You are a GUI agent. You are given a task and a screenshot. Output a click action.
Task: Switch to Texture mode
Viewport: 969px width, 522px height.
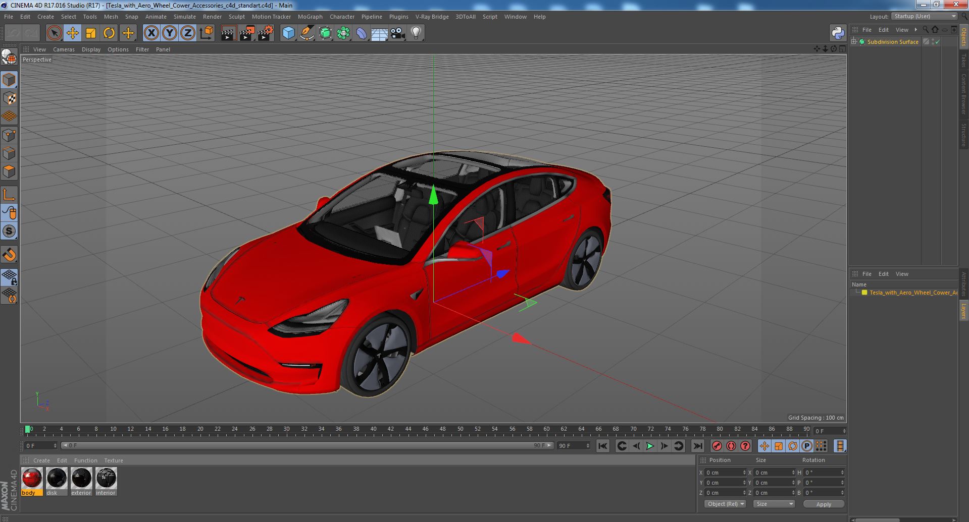(9, 98)
